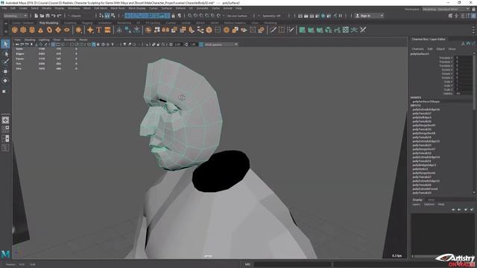Open the File menu

4,8
